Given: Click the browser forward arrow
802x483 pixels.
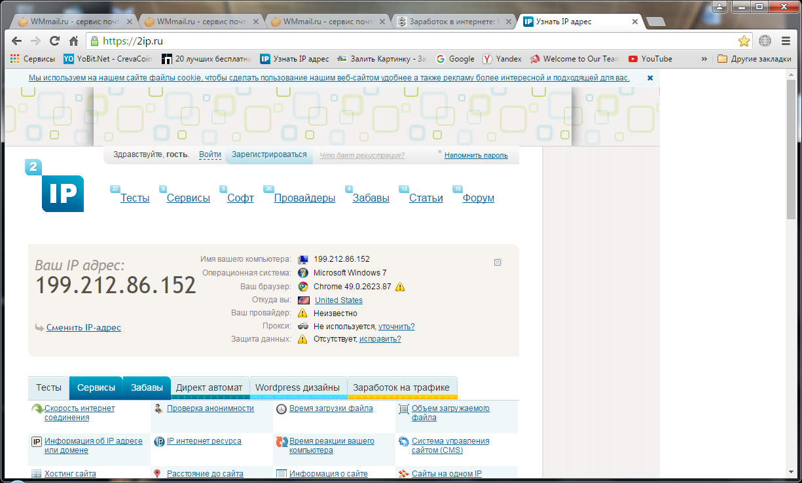Looking at the screenshot, I should pos(36,41).
